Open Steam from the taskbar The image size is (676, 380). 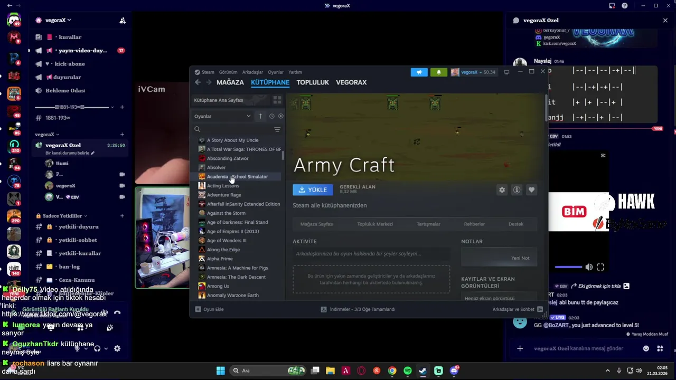tap(423, 370)
